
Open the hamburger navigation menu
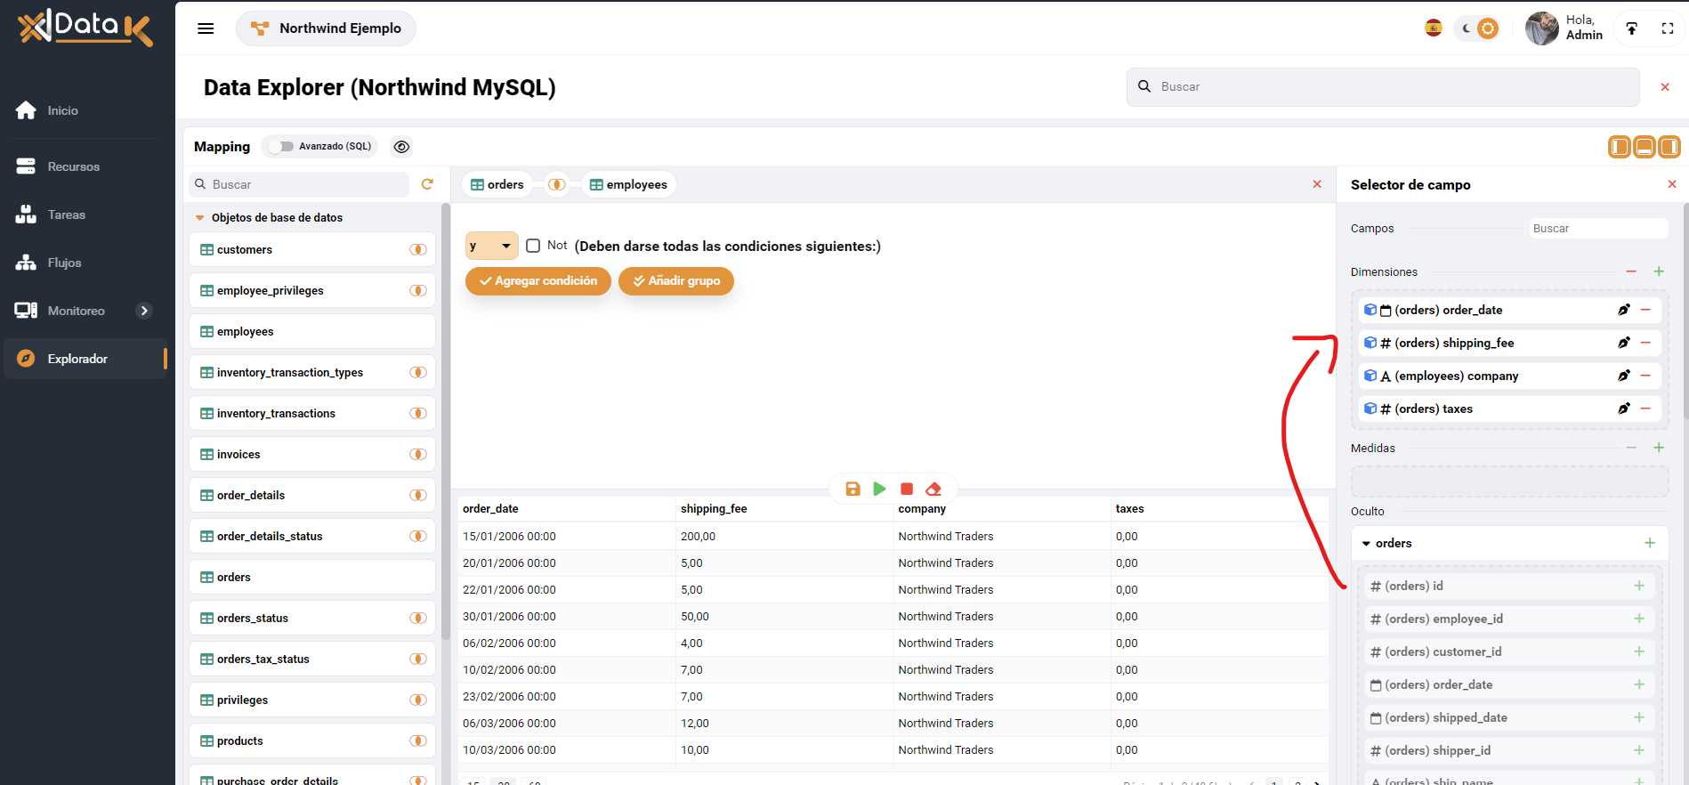206,28
